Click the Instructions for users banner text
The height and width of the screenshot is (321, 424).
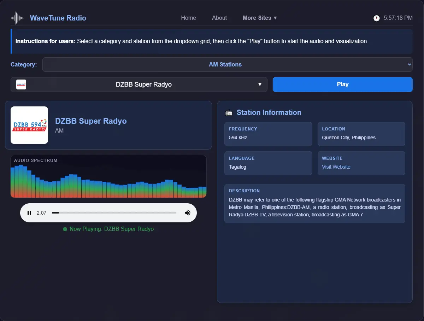pyautogui.click(x=192, y=41)
